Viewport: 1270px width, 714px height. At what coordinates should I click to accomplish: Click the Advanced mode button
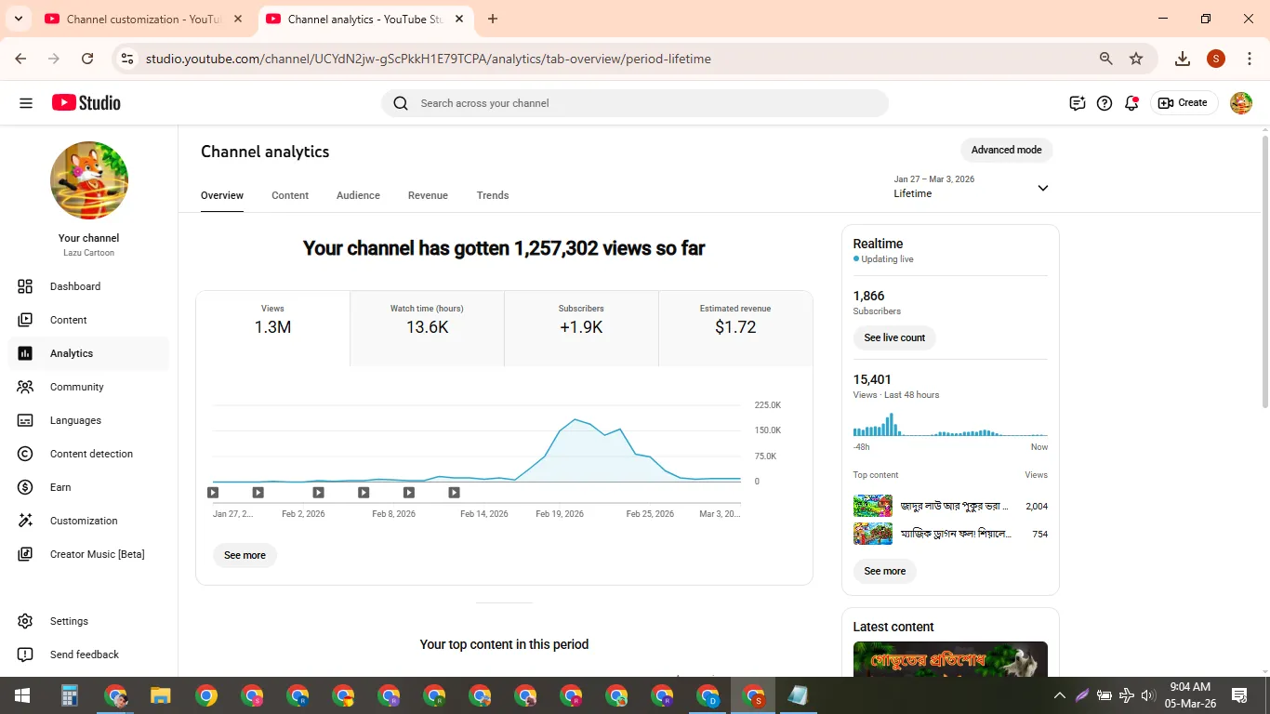point(1006,150)
